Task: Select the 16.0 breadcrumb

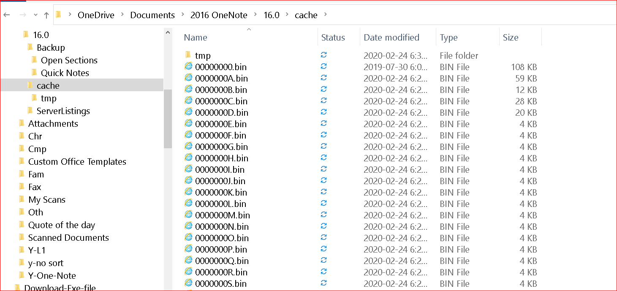Action: pos(272,15)
